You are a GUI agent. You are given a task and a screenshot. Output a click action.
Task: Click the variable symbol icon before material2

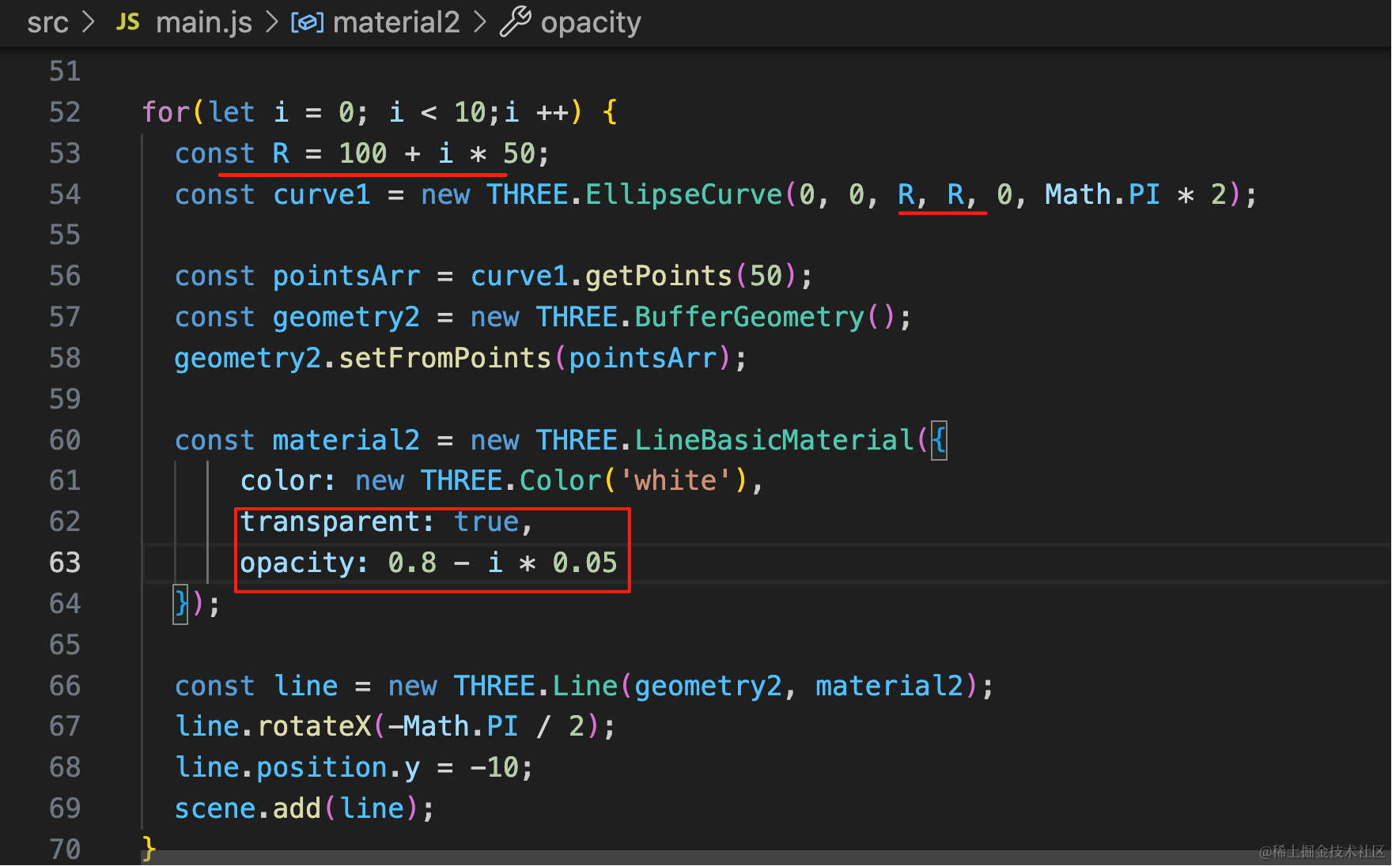pyautogui.click(x=308, y=23)
